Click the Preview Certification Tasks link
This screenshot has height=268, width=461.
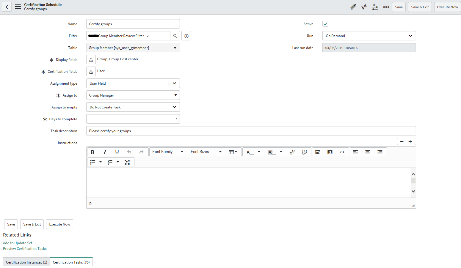(x=25, y=248)
